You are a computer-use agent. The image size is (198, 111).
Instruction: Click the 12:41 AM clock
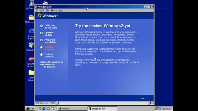(167, 109)
